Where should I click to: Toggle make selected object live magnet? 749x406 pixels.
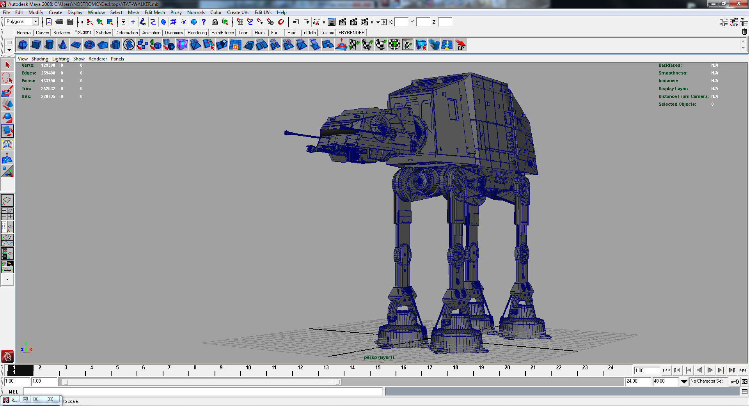point(281,22)
